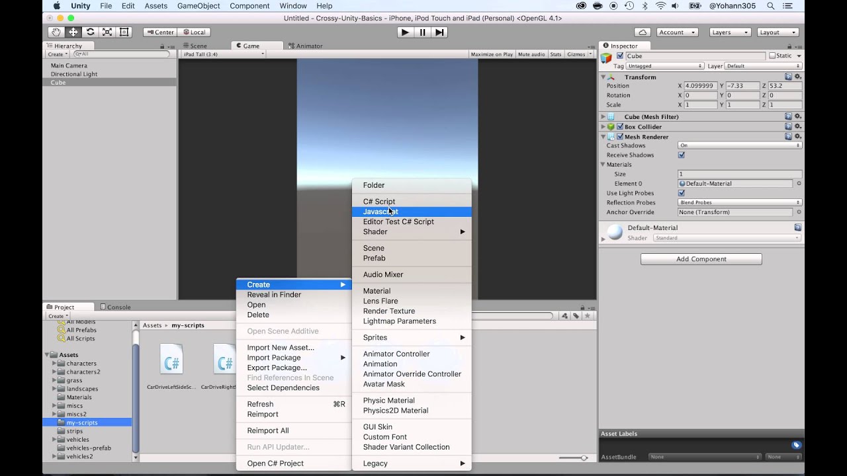
Task: Click the Position X input field
Action: pyautogui.click(x=701, y=86)
